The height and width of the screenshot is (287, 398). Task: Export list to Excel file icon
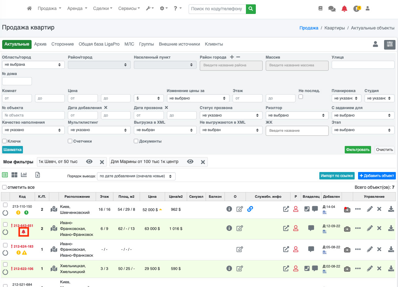(37, 175)
